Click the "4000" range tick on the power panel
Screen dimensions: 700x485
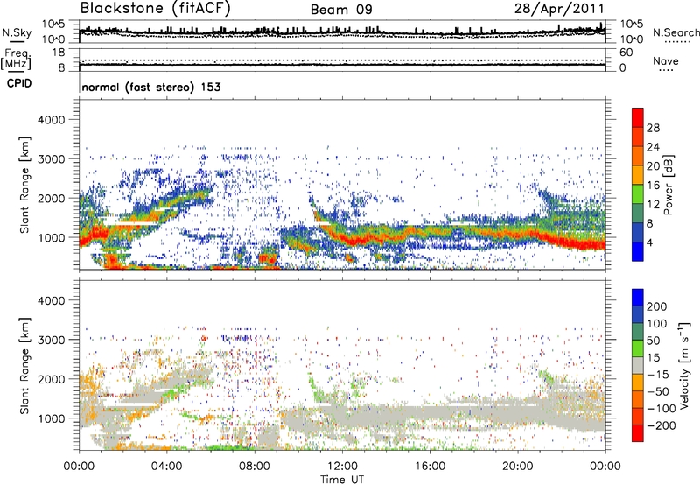tap(52, 120)
